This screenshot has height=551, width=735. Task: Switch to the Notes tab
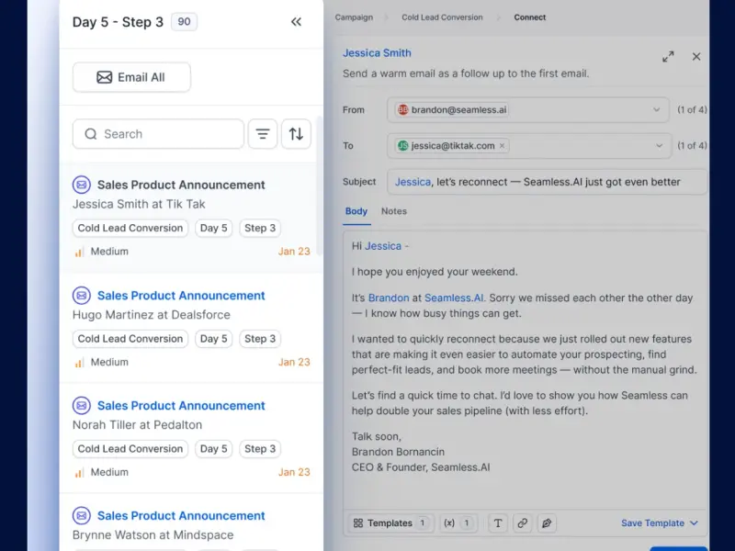click(394, 211)
